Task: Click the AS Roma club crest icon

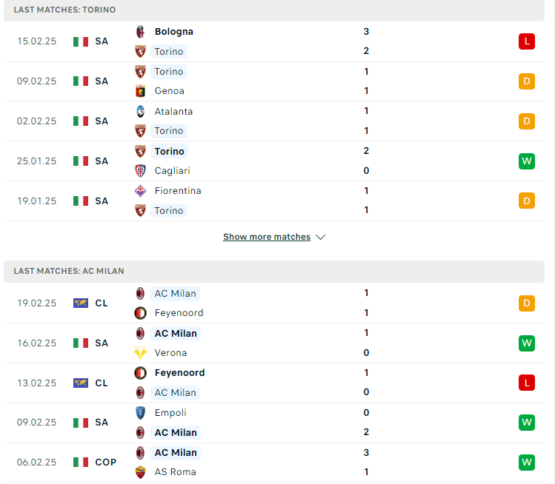Action: coord(140,472)
